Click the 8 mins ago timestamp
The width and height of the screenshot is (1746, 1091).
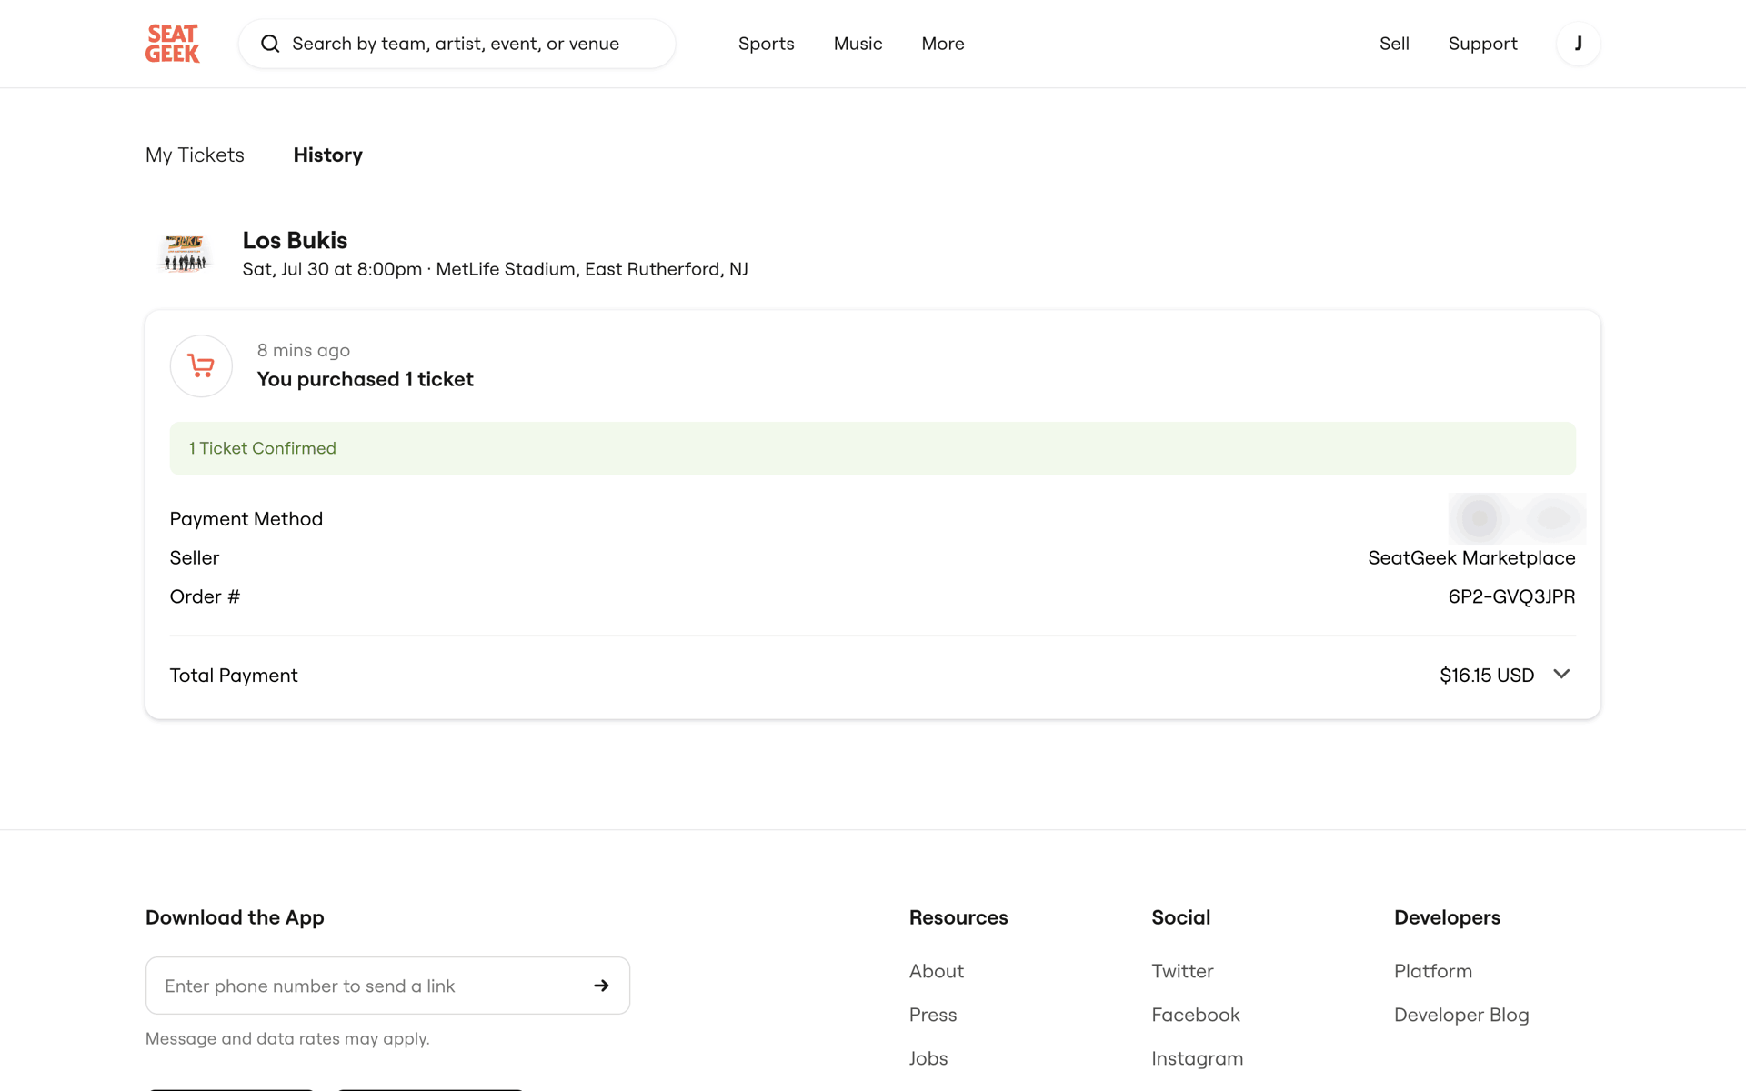point(303,350)
